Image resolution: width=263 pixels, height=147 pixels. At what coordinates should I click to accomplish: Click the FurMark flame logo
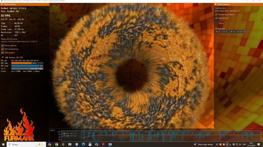(19, 125)
